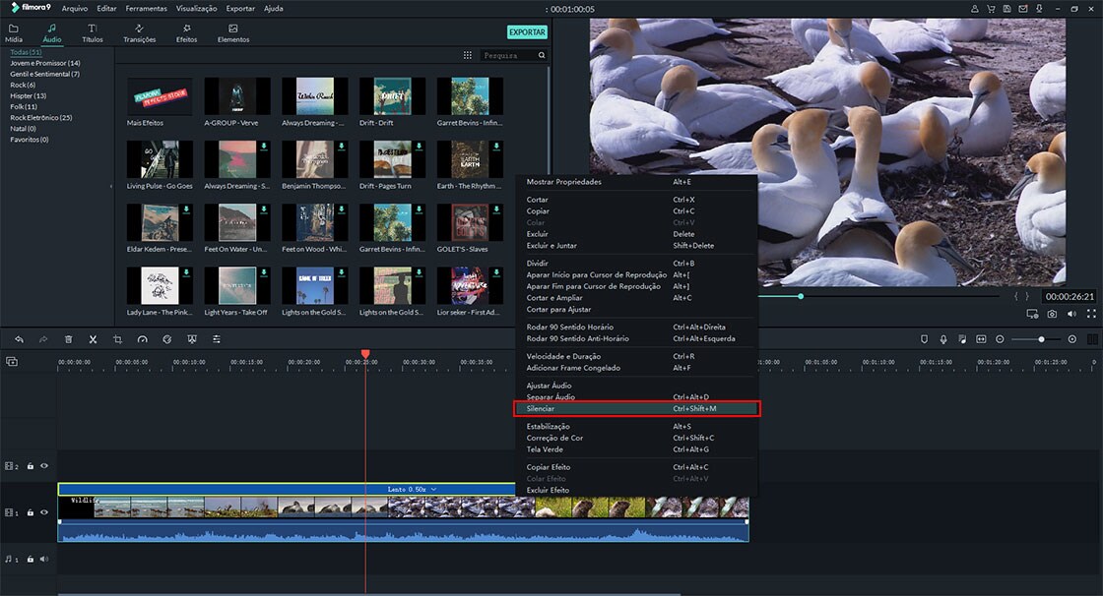The height and width of the screenshot is (596, 1103).
Task: Select the Lior seker - First Ad... thumbnail
Action: click(x=469, y=286)
